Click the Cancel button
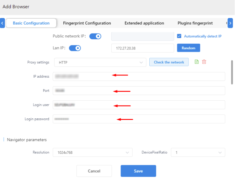This screenshot has height=180, width=235. tap(94, 171)
